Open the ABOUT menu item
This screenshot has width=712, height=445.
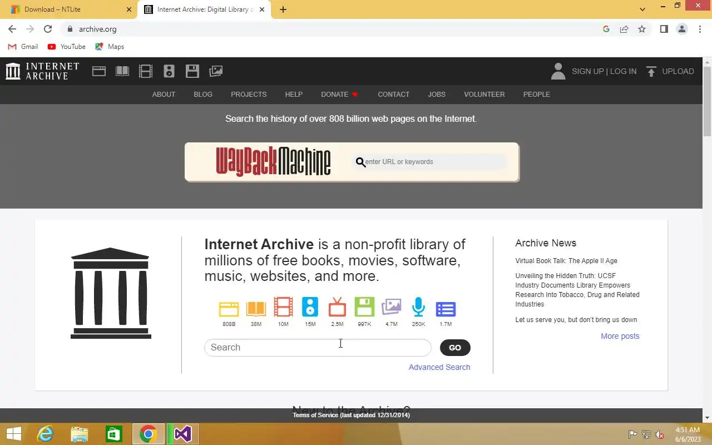tap(164, 95)
